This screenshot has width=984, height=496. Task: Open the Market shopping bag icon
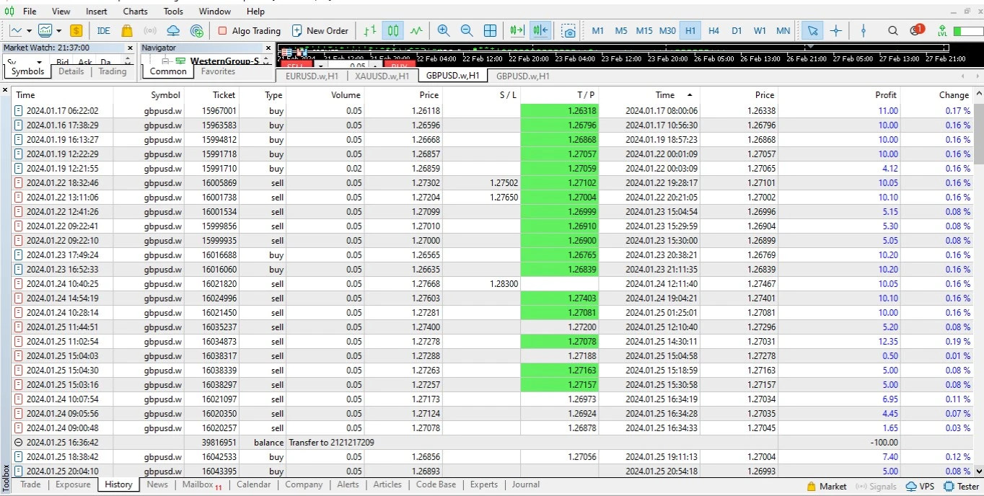pos(127,30)
